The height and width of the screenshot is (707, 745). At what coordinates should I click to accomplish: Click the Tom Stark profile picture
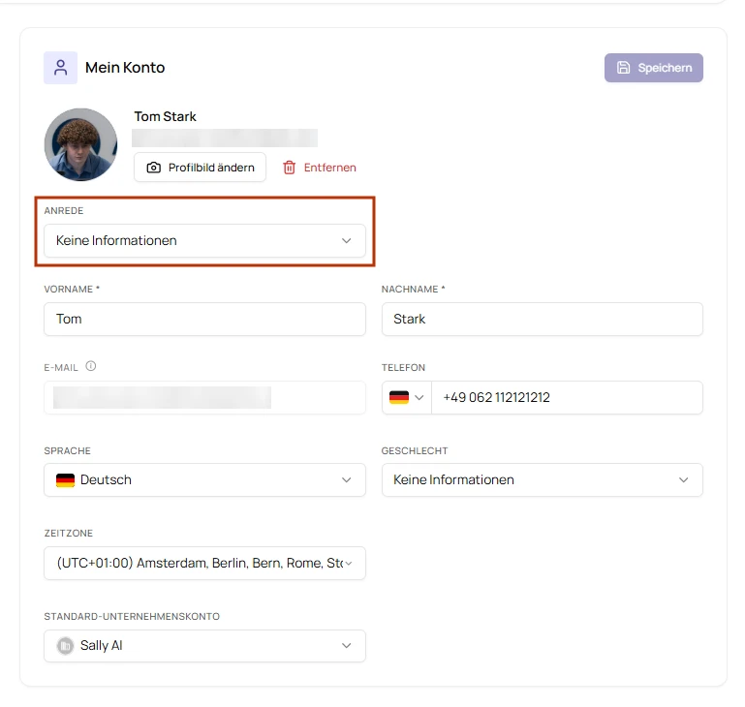[80, 144]
